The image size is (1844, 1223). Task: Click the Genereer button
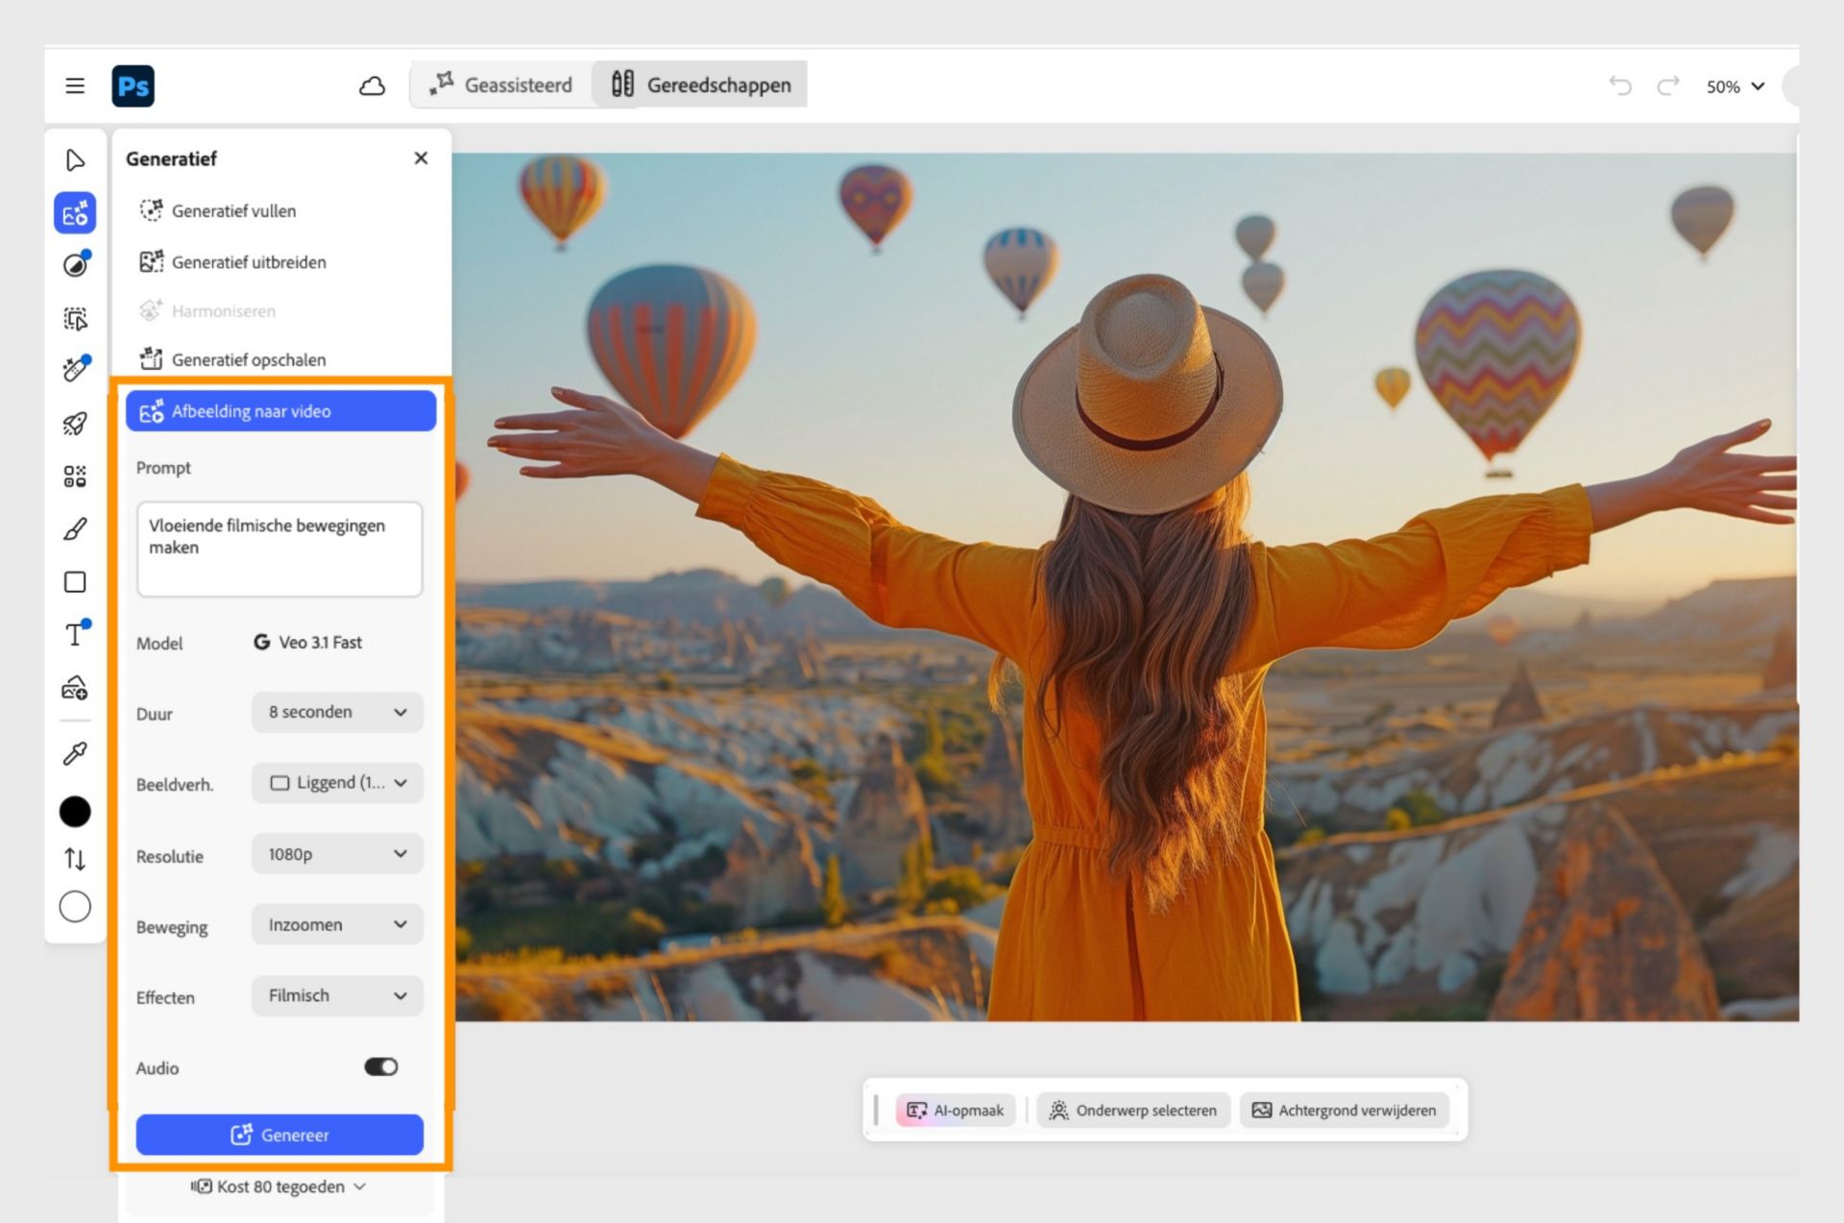click(279, 1135)
